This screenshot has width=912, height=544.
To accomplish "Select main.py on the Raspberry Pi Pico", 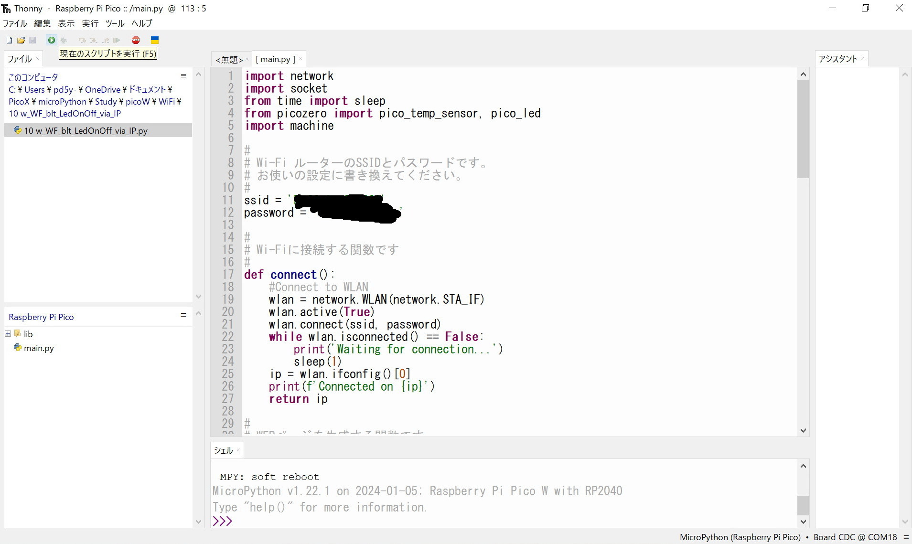I will (39, 348).
